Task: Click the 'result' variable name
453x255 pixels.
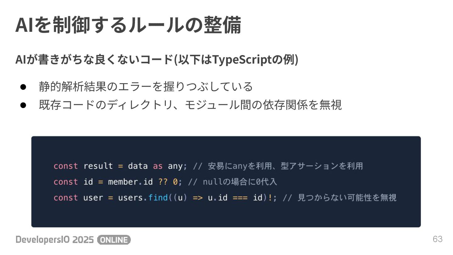Action: [98, 166]
